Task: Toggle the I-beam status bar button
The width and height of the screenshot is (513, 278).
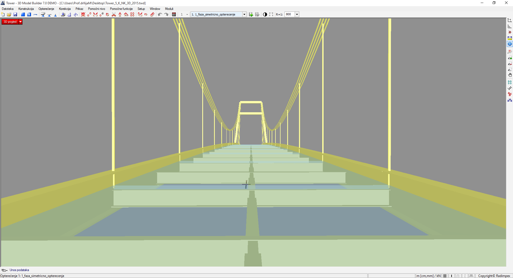Action: (452, 276)
